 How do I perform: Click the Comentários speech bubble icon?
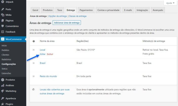3,26
